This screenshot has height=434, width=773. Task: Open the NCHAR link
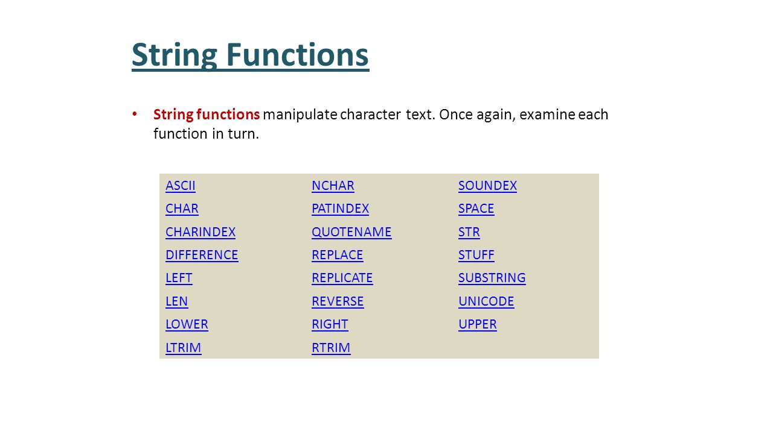(x=333, y=186)
